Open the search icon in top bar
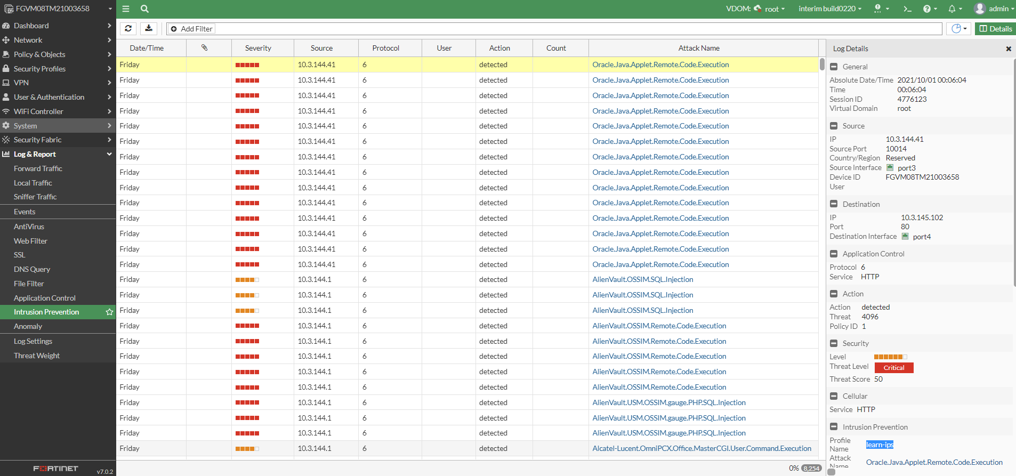Screen dimensions: 1016x476 144,9
